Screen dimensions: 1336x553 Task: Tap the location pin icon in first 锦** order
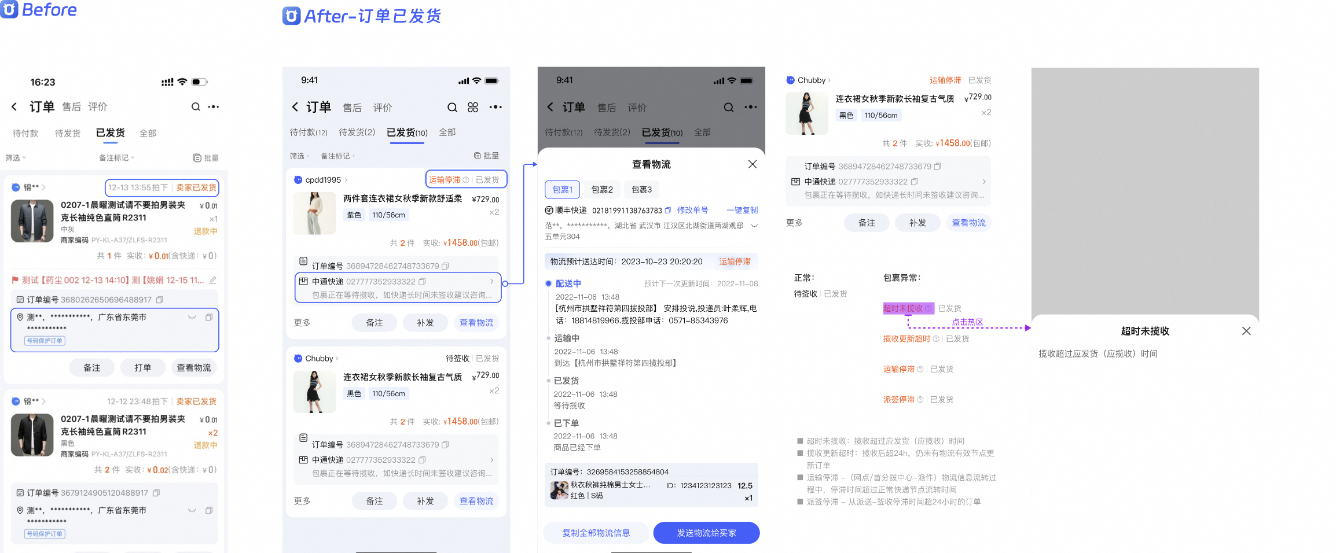pyautogui.click(x=20, y=317)
